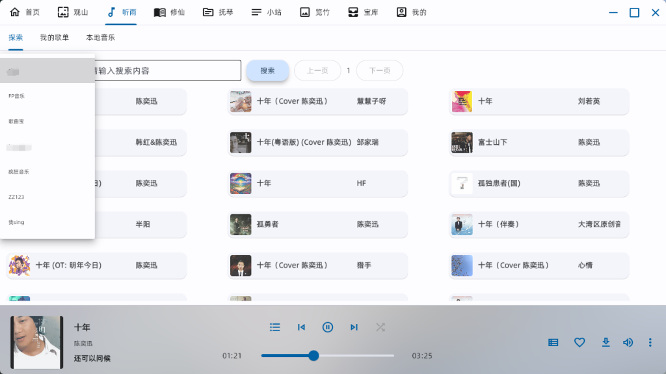Screen dimensions: 666x374
Task: Switch to 本地音乐 sub-tab
Action: pos(100,38)
